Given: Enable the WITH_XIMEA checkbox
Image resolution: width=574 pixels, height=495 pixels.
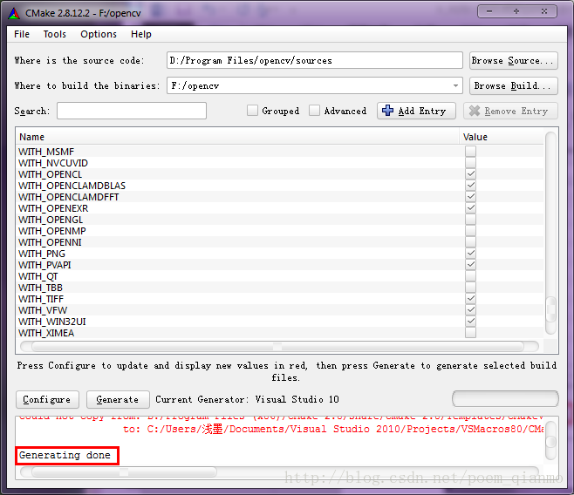Looking at the screenshot, I should 470,332.
